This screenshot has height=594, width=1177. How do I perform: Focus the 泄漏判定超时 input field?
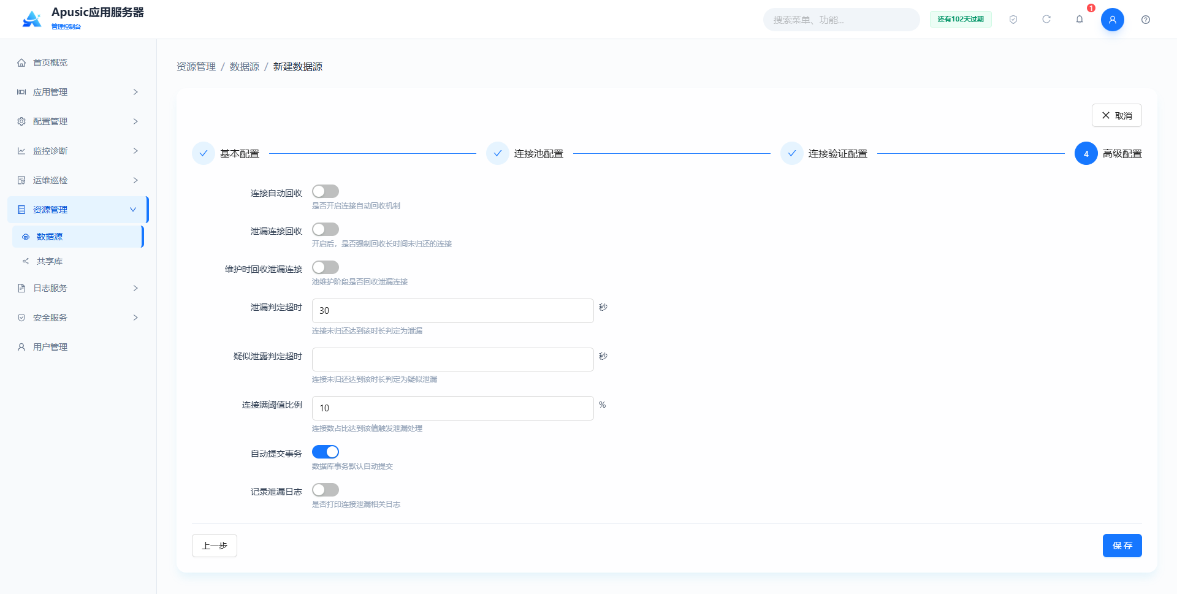click(453, 311)
